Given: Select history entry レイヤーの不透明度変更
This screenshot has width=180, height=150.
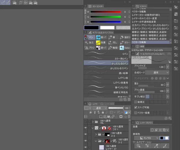Looking at the screenshot, I should 151,22.
